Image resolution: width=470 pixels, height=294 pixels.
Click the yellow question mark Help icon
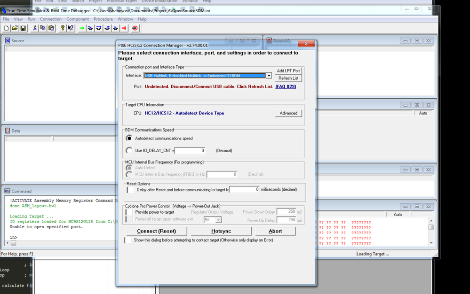pyautogui.click(x=63, y=28)
